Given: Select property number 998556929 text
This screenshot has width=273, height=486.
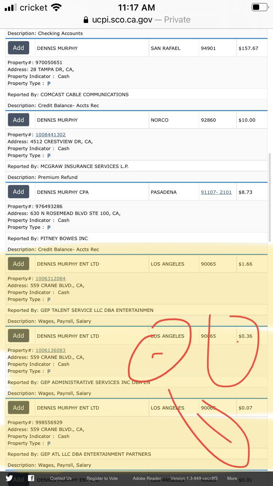Looking at the screenshot, I should coord(35,422).
